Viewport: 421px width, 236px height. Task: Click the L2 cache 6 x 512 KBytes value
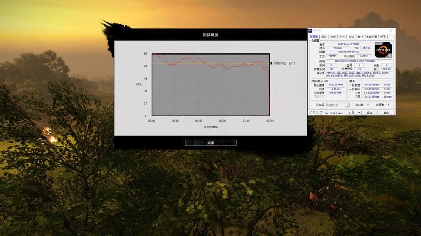(x=372, y=93)
